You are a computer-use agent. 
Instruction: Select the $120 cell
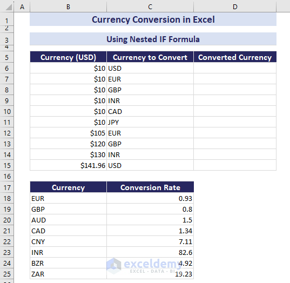[x=68, y=144]
